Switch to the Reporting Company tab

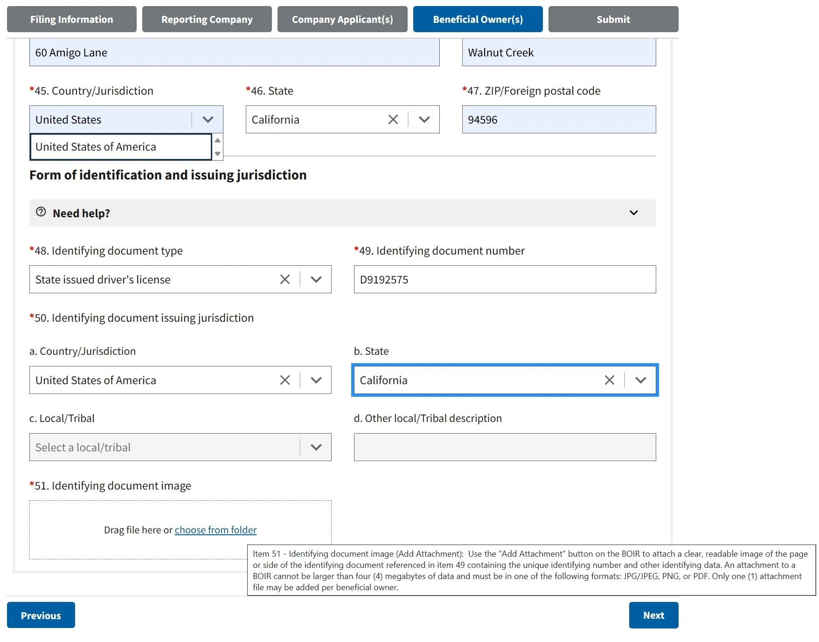tap(206, 19)
